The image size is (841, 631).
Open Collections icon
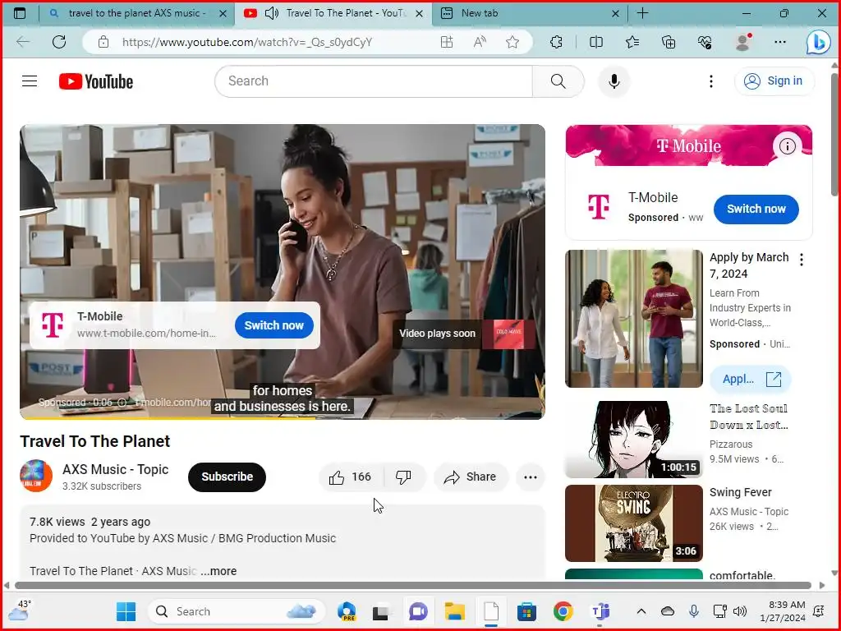(x=669, y=42)
